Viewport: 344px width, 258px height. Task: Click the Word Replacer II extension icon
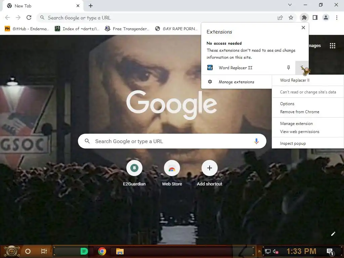pyautogui.click(x=210, y=68)
